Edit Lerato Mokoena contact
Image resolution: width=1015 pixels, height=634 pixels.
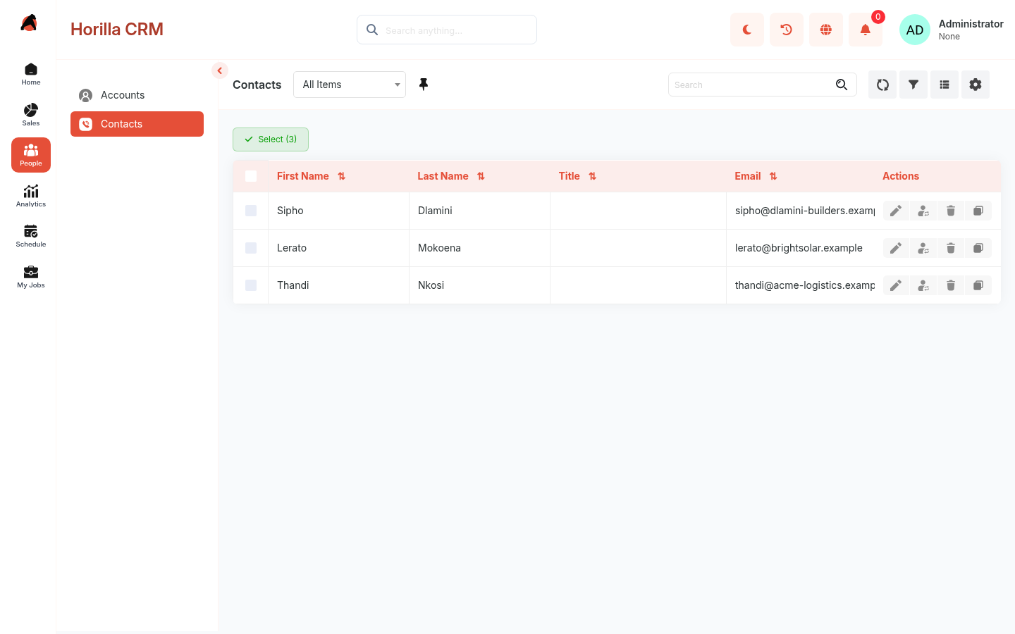(896, 248)
